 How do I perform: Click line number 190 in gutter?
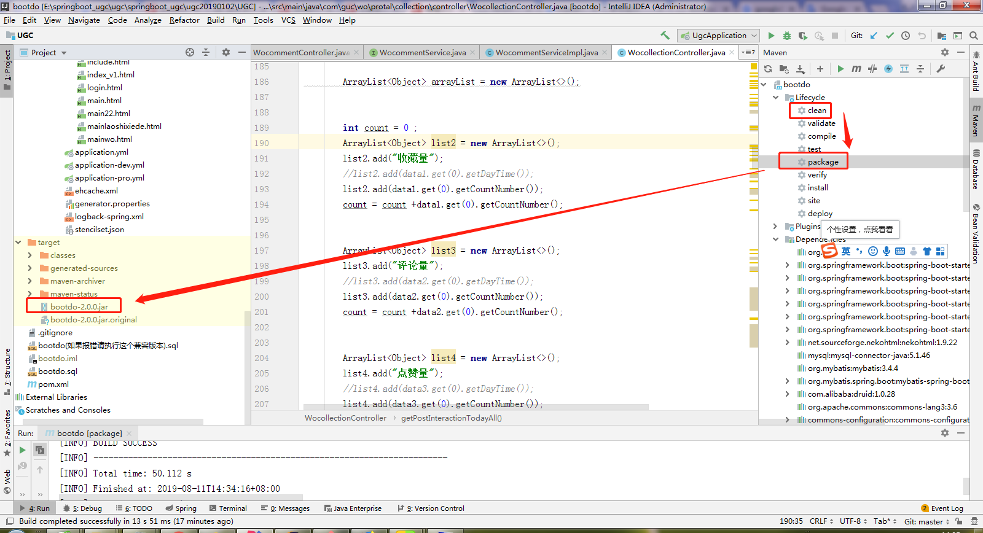[x=262, y=143]
